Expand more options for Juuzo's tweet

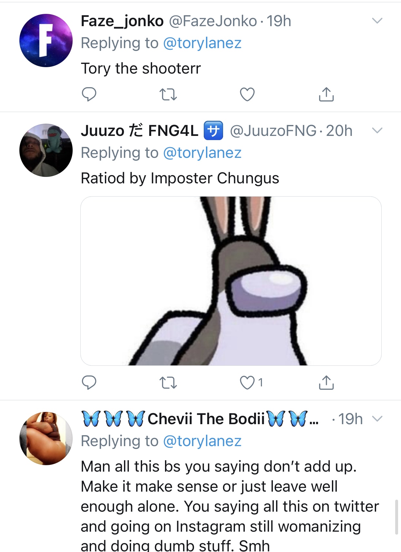coord(377,131)
